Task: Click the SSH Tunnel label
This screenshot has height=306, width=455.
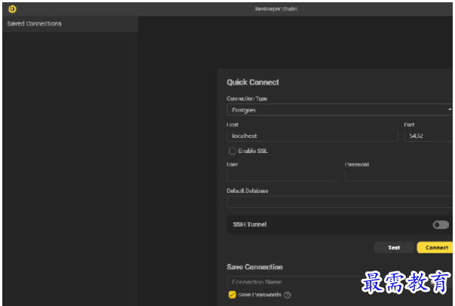Action: (250, 225)
